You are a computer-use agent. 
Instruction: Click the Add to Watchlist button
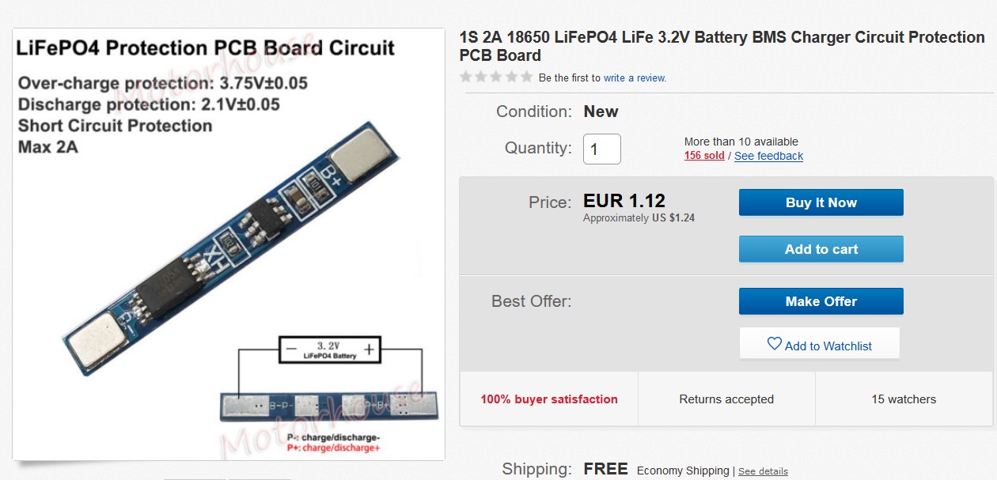click(820, 345)
